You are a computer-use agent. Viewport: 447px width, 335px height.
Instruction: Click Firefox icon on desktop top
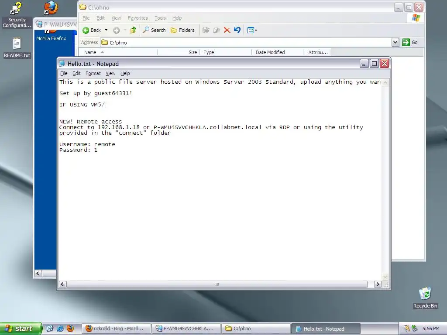pyautogui.click(x=51, y=8)
